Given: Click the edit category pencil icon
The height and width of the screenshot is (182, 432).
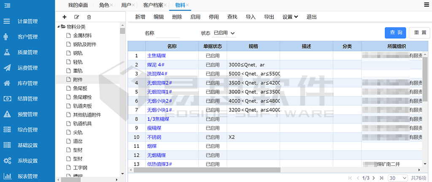Looking at the screenshot, I should coord(76,17).
